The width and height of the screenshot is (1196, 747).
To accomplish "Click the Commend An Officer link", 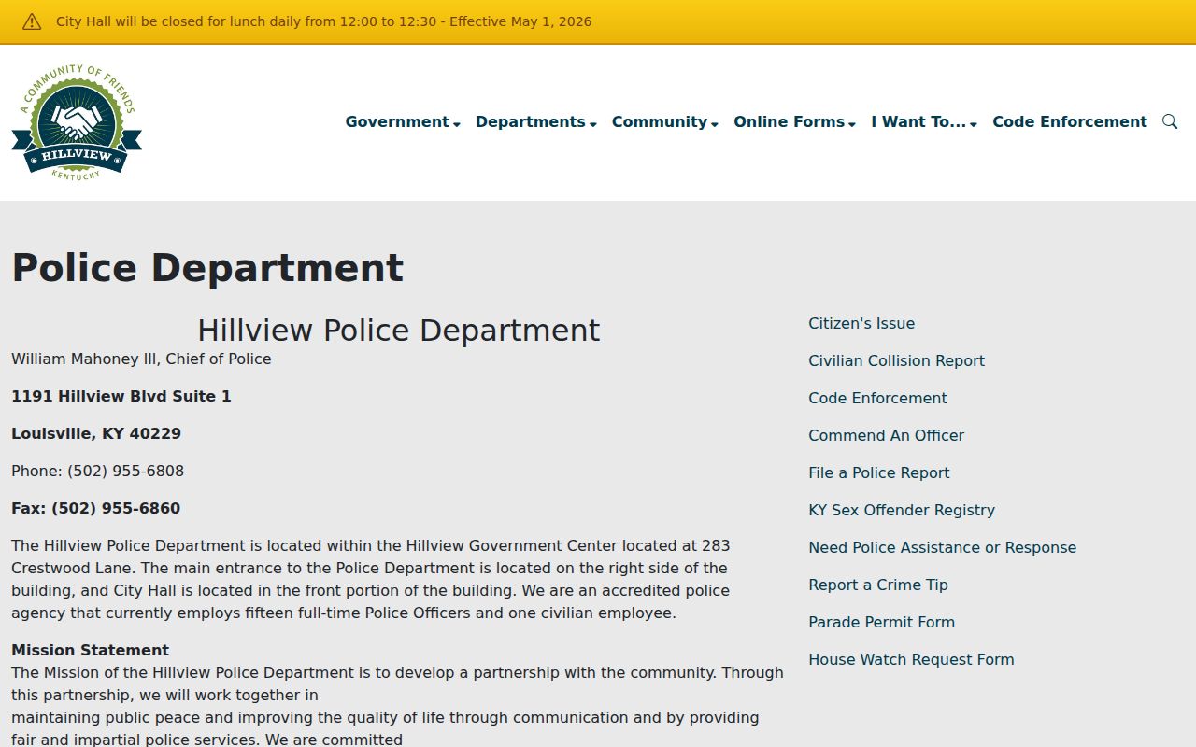I will click(886, 435).
